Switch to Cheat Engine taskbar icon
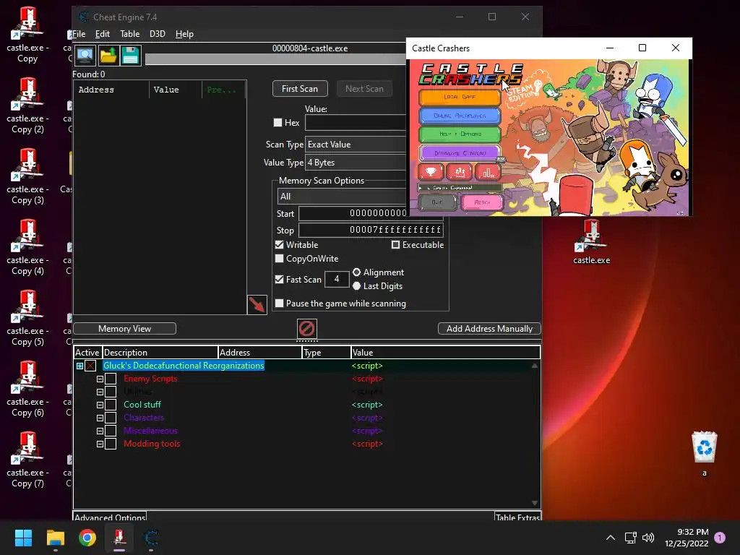The width and height of the screenshot is (740, 555). [x=151, y=538]
